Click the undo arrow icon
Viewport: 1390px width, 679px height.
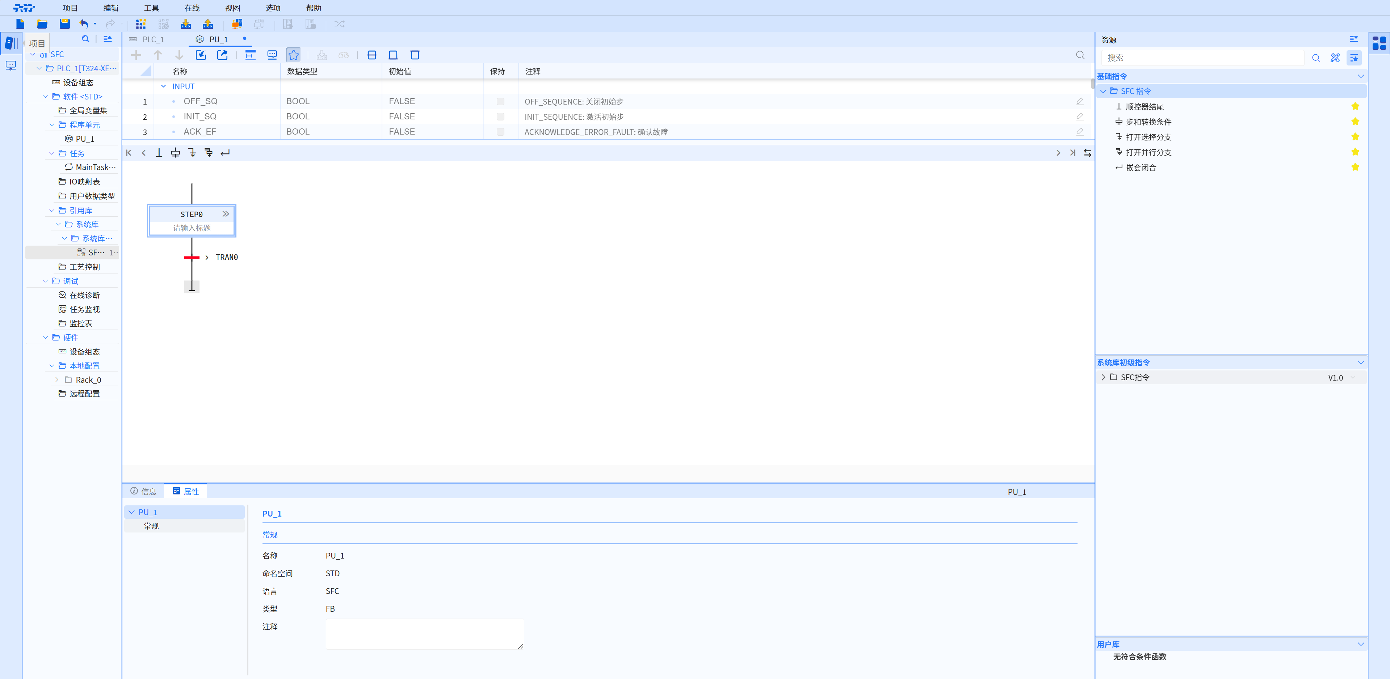point(84,24)
